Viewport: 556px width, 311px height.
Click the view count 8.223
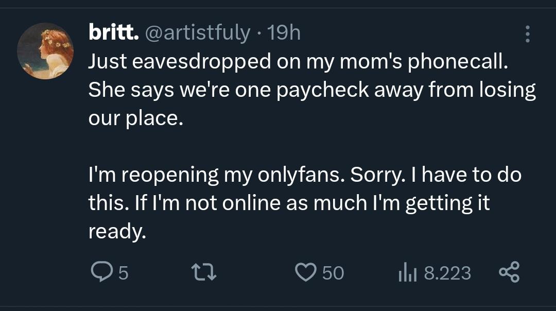[x=447, y=272]
